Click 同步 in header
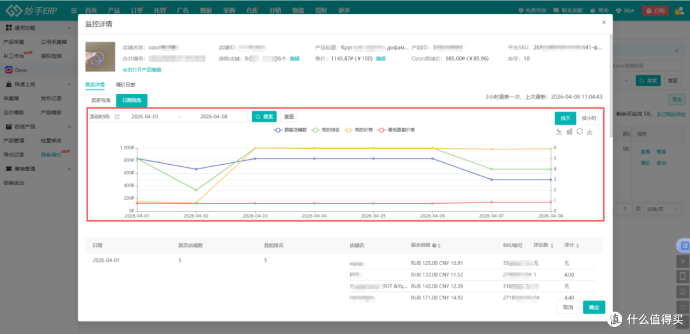 [x=625, y=11]
